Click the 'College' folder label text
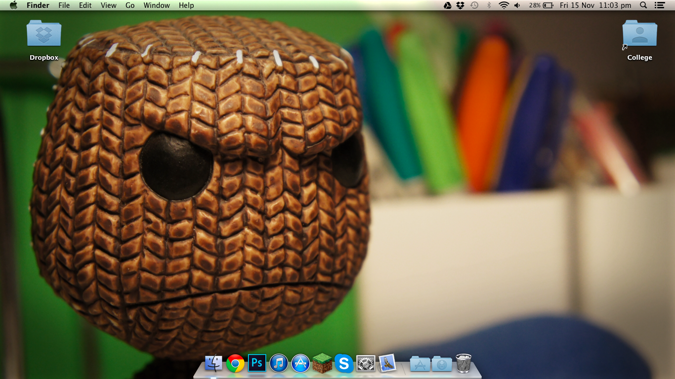Viewport: 675px width, 379px height. (640, 58)
